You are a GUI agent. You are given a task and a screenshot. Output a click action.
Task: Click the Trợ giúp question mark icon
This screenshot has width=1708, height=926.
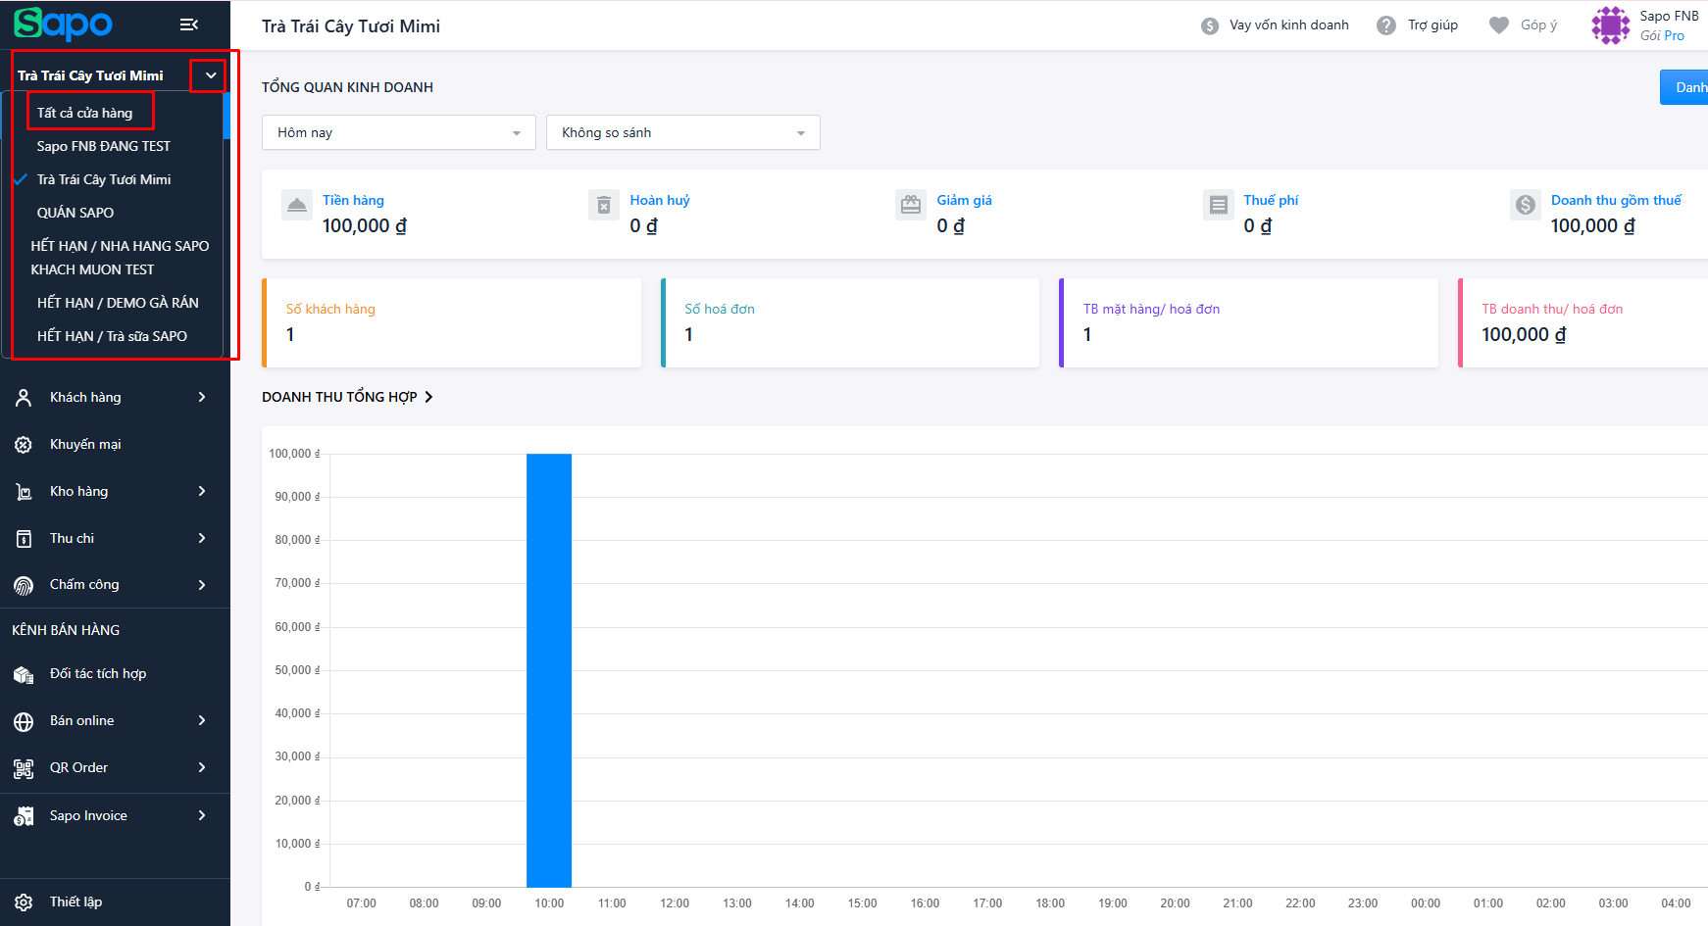coord(1385,25)
